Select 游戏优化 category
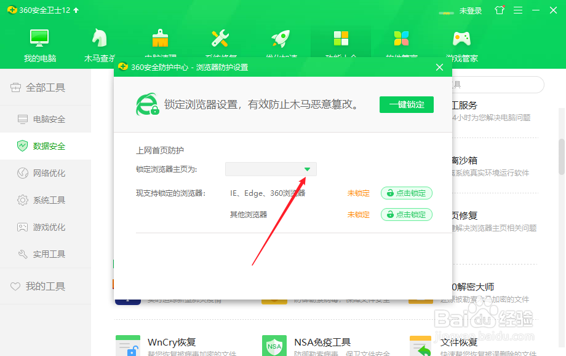The image size is (566, 356). pos(46,227)
